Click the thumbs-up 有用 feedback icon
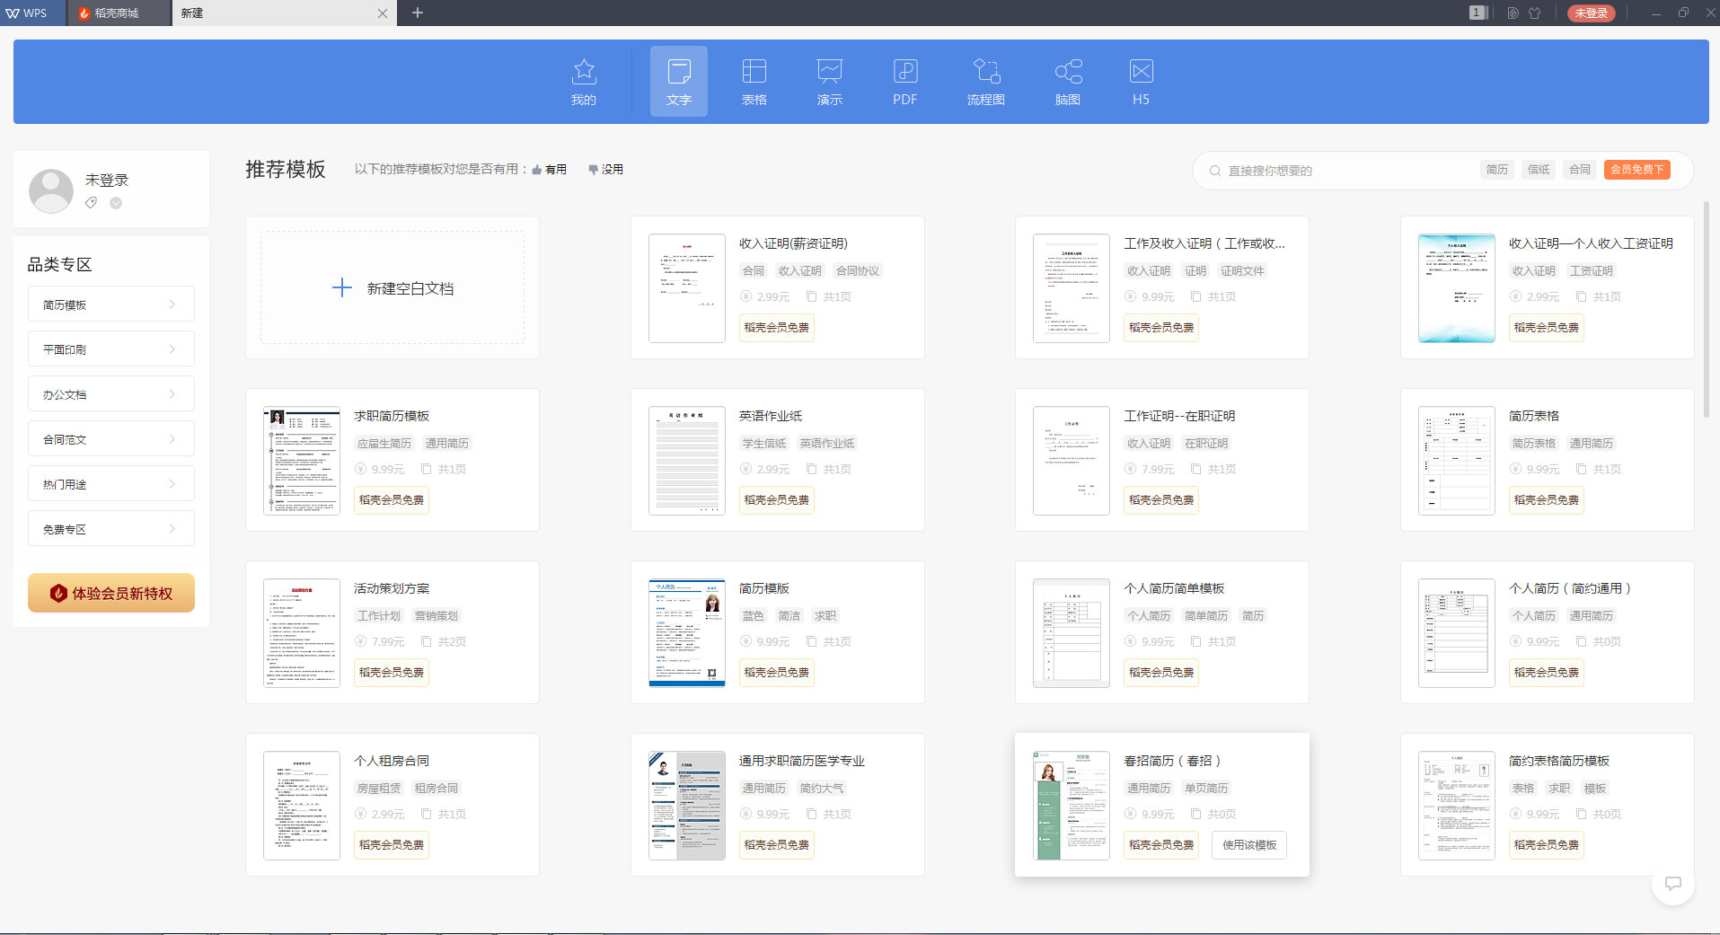This screenshot has height=935, width=1720. point(537,170)
